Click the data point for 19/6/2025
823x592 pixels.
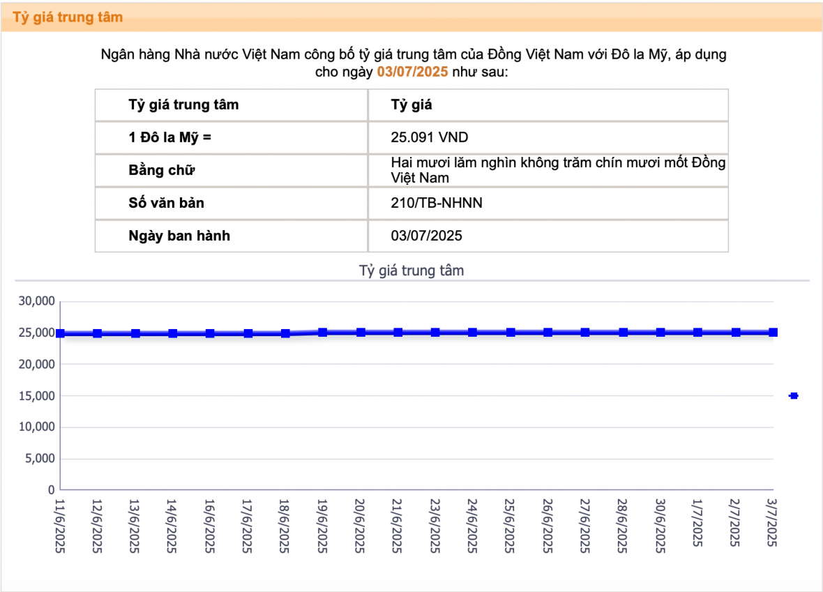click(323, 331)
